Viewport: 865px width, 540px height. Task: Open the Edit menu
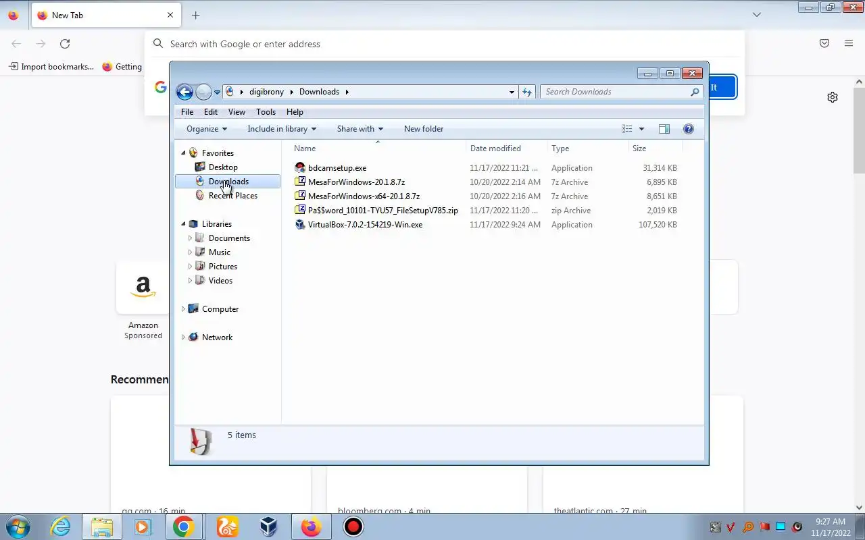click(x=211, y=112)
